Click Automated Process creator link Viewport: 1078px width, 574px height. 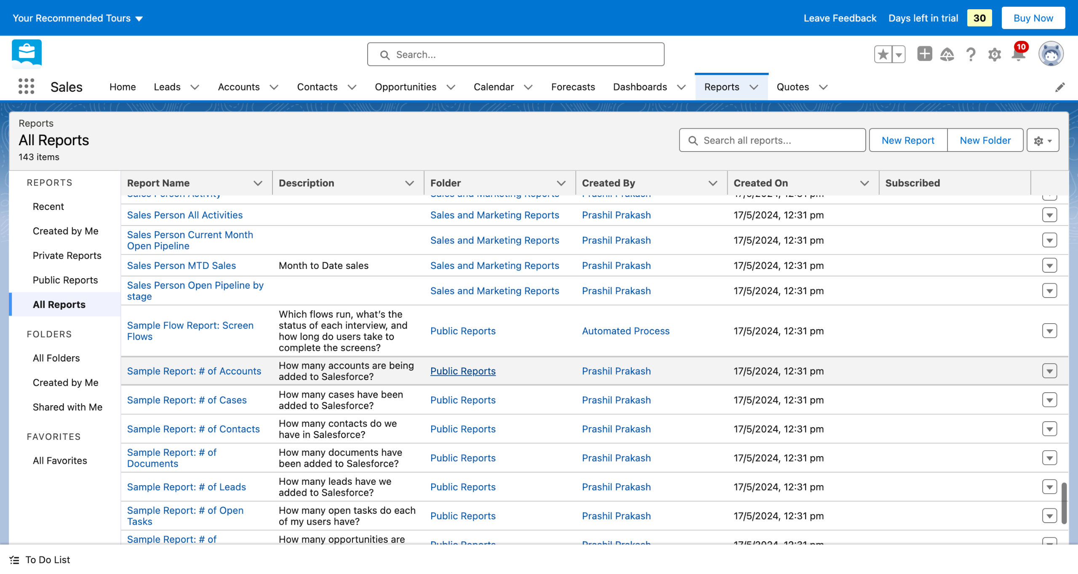(626, 331)
